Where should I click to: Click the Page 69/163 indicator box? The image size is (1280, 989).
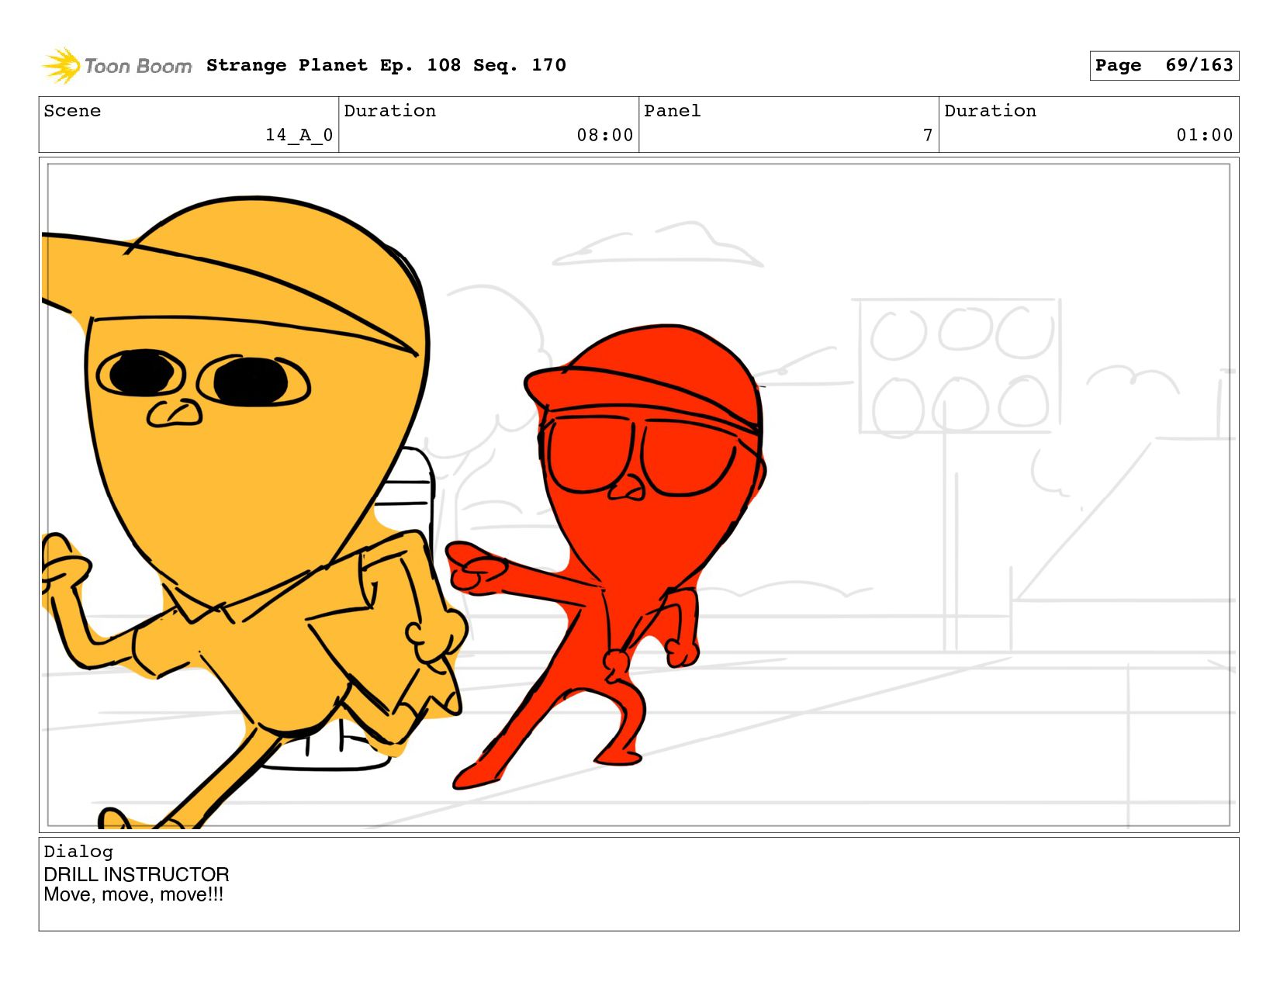1163,65
